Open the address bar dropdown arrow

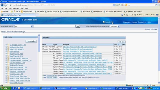[114, 5]
